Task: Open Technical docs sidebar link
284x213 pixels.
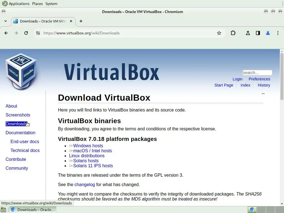Action: [25, 150]
